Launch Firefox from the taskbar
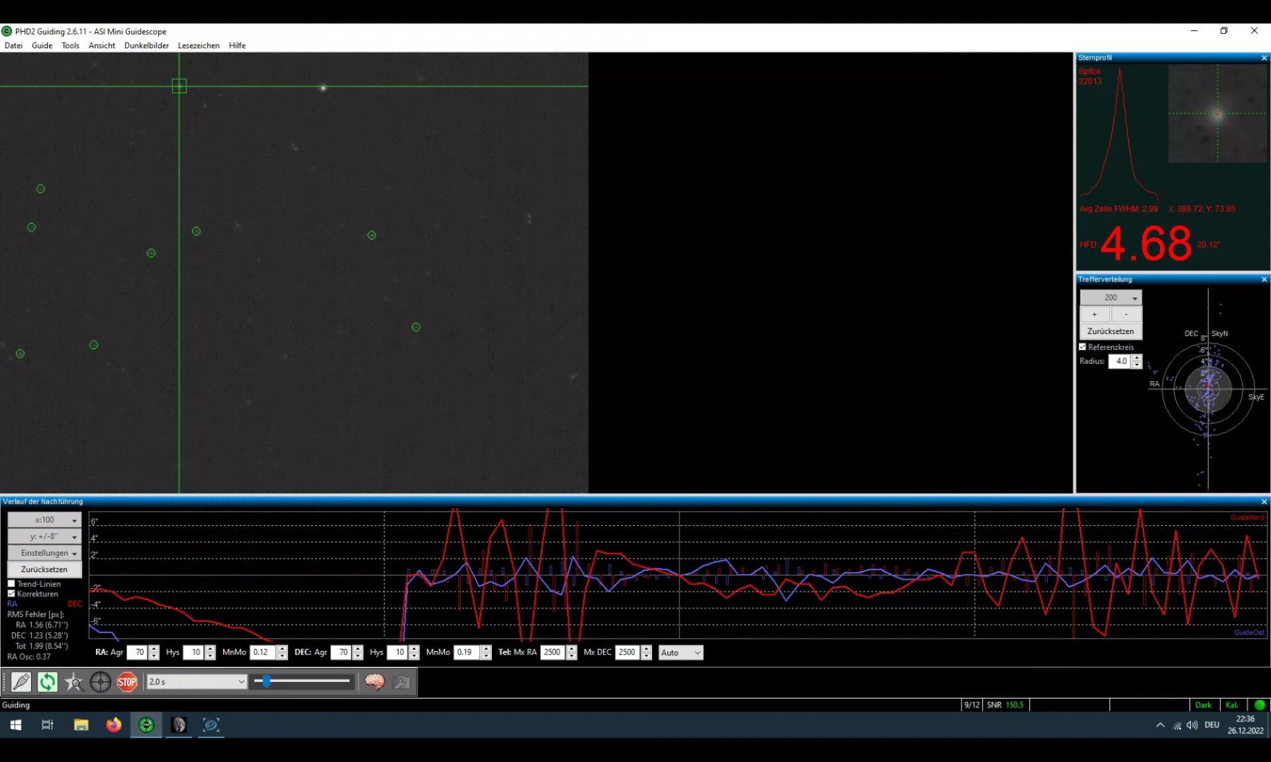This screenshot has width=1271, height=762. 114,725
